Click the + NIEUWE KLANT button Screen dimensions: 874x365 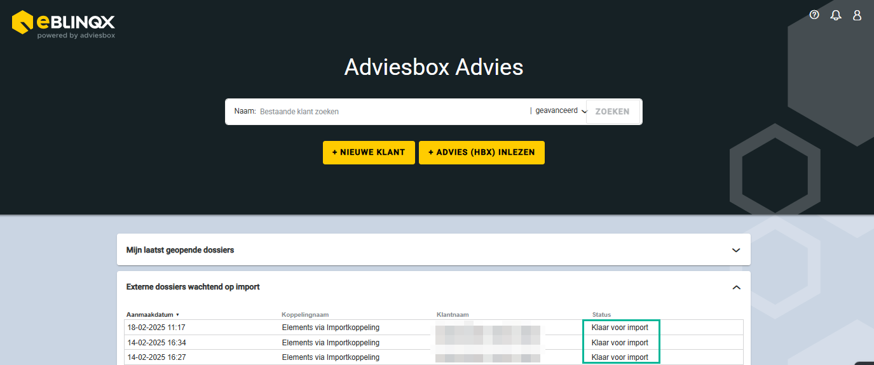coord(369,152)
